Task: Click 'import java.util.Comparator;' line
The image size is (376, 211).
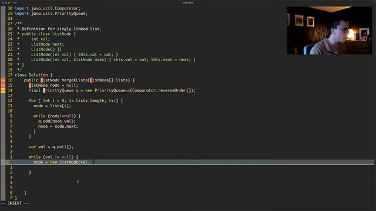Action: click(48, 8)
